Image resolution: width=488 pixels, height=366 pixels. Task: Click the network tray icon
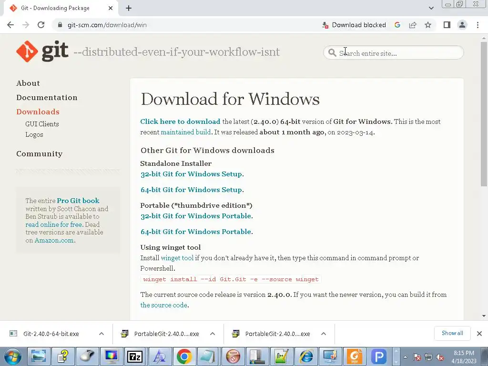pos(428,357)
